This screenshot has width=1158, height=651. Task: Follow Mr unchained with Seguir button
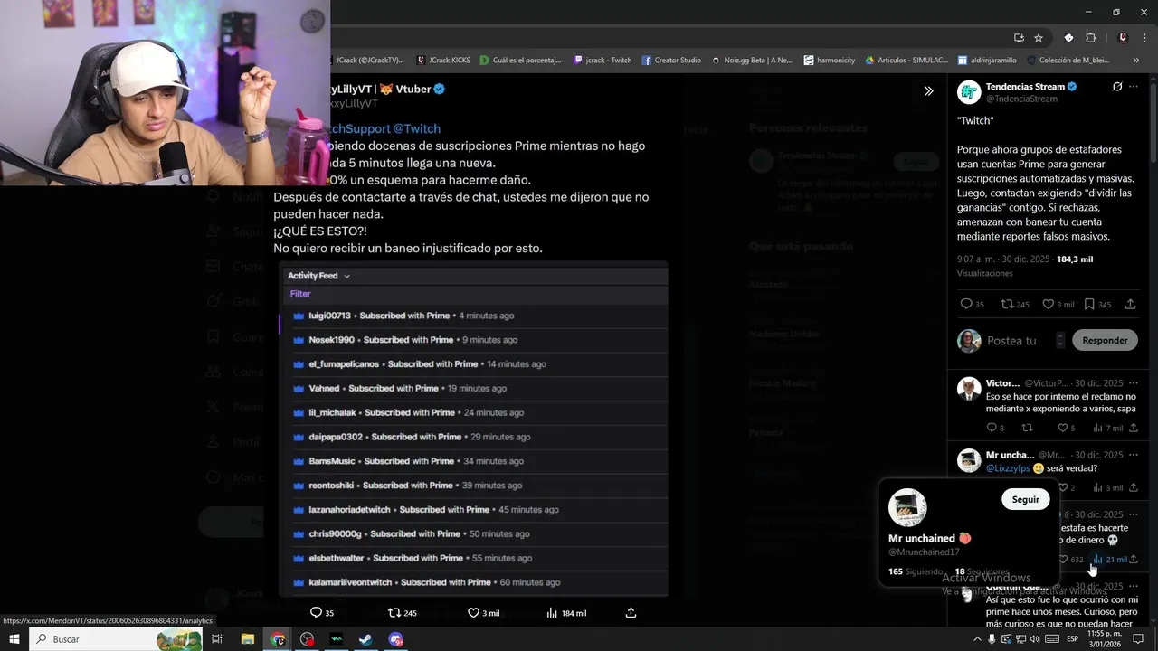coord(1025,499)
